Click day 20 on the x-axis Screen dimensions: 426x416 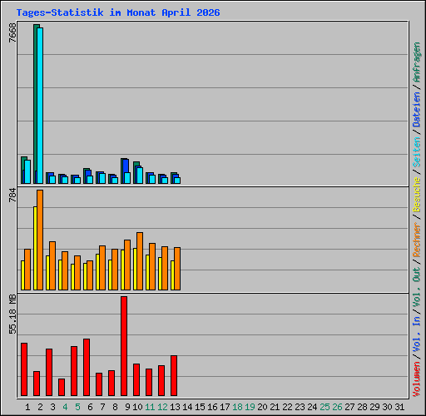coord(262,407)
